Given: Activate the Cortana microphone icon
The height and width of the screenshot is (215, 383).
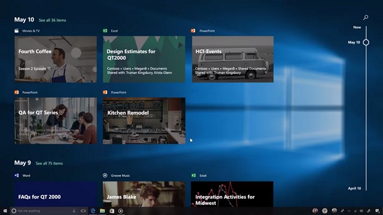Looking at the screenshot, I should click(x=74, y=211).
